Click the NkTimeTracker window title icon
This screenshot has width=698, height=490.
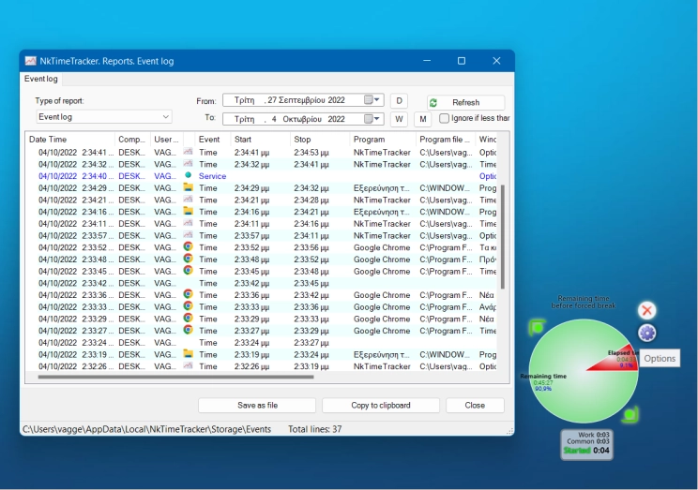coord(30,61)
